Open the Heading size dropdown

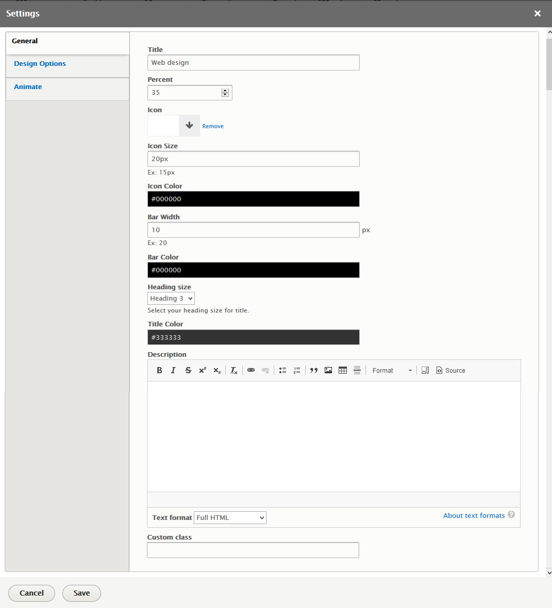point(171,299)
